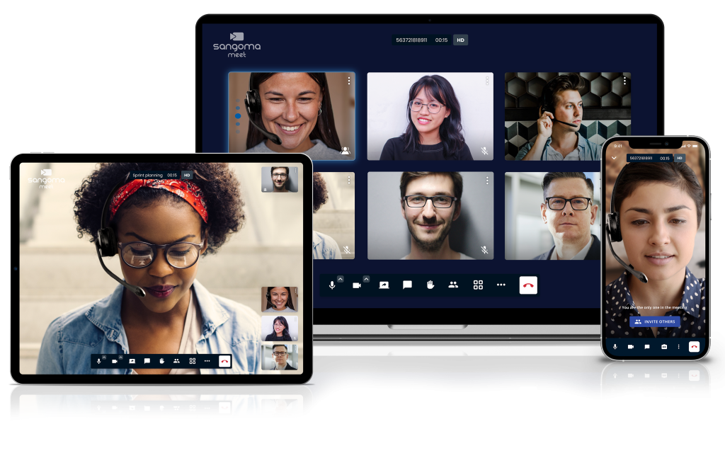
Task: Raise hand in laptop meeting toolbar
Action: pos(430,285)
